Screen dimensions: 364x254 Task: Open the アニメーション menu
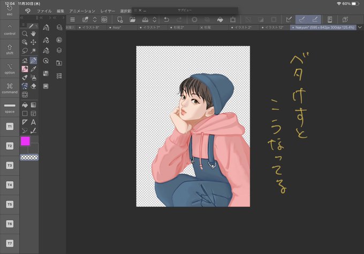tap(82, 11)
